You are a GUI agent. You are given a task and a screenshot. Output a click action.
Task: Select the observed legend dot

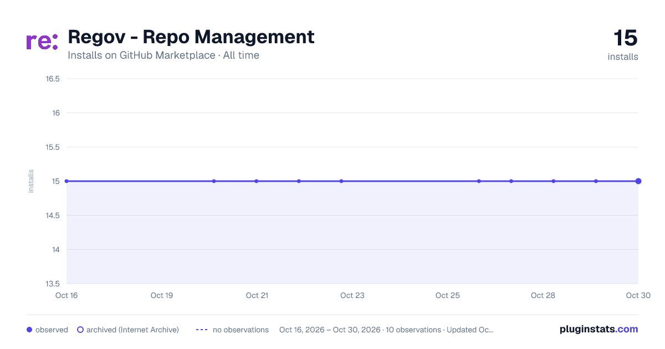tap(29, 330)
